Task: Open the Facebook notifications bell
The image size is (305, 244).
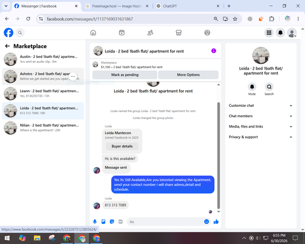Action: [x=281, y=32]
